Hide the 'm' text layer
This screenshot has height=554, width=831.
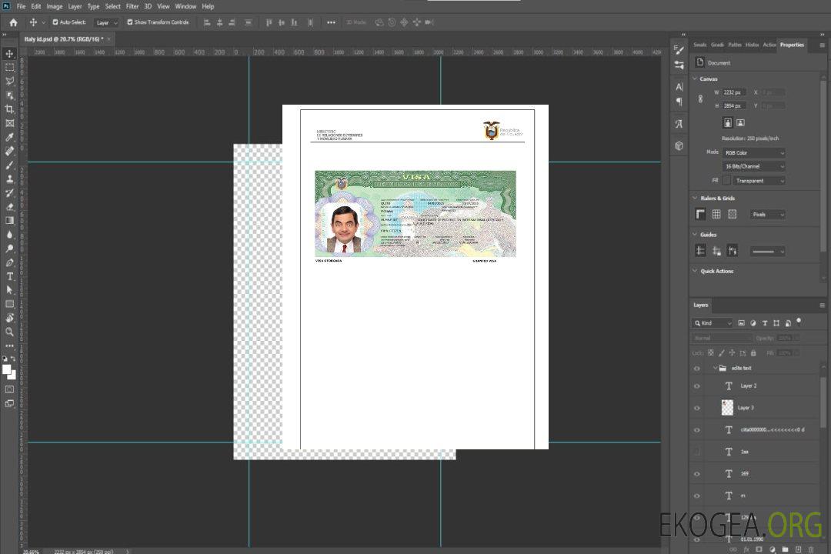tap(697, 496)
